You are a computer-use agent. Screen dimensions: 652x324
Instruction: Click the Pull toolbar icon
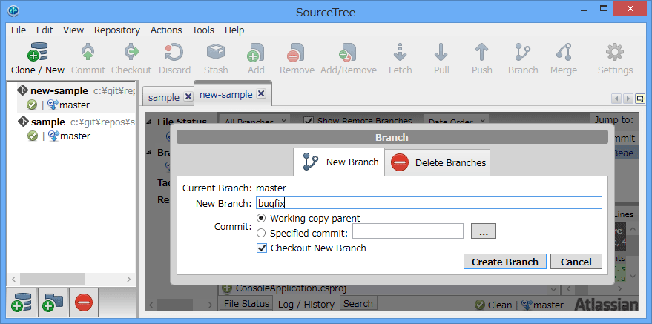[441, 53]
